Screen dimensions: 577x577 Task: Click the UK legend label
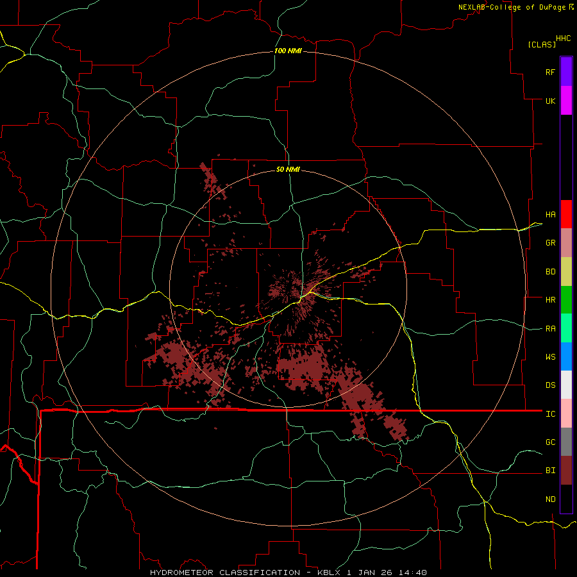click(550, 101)
